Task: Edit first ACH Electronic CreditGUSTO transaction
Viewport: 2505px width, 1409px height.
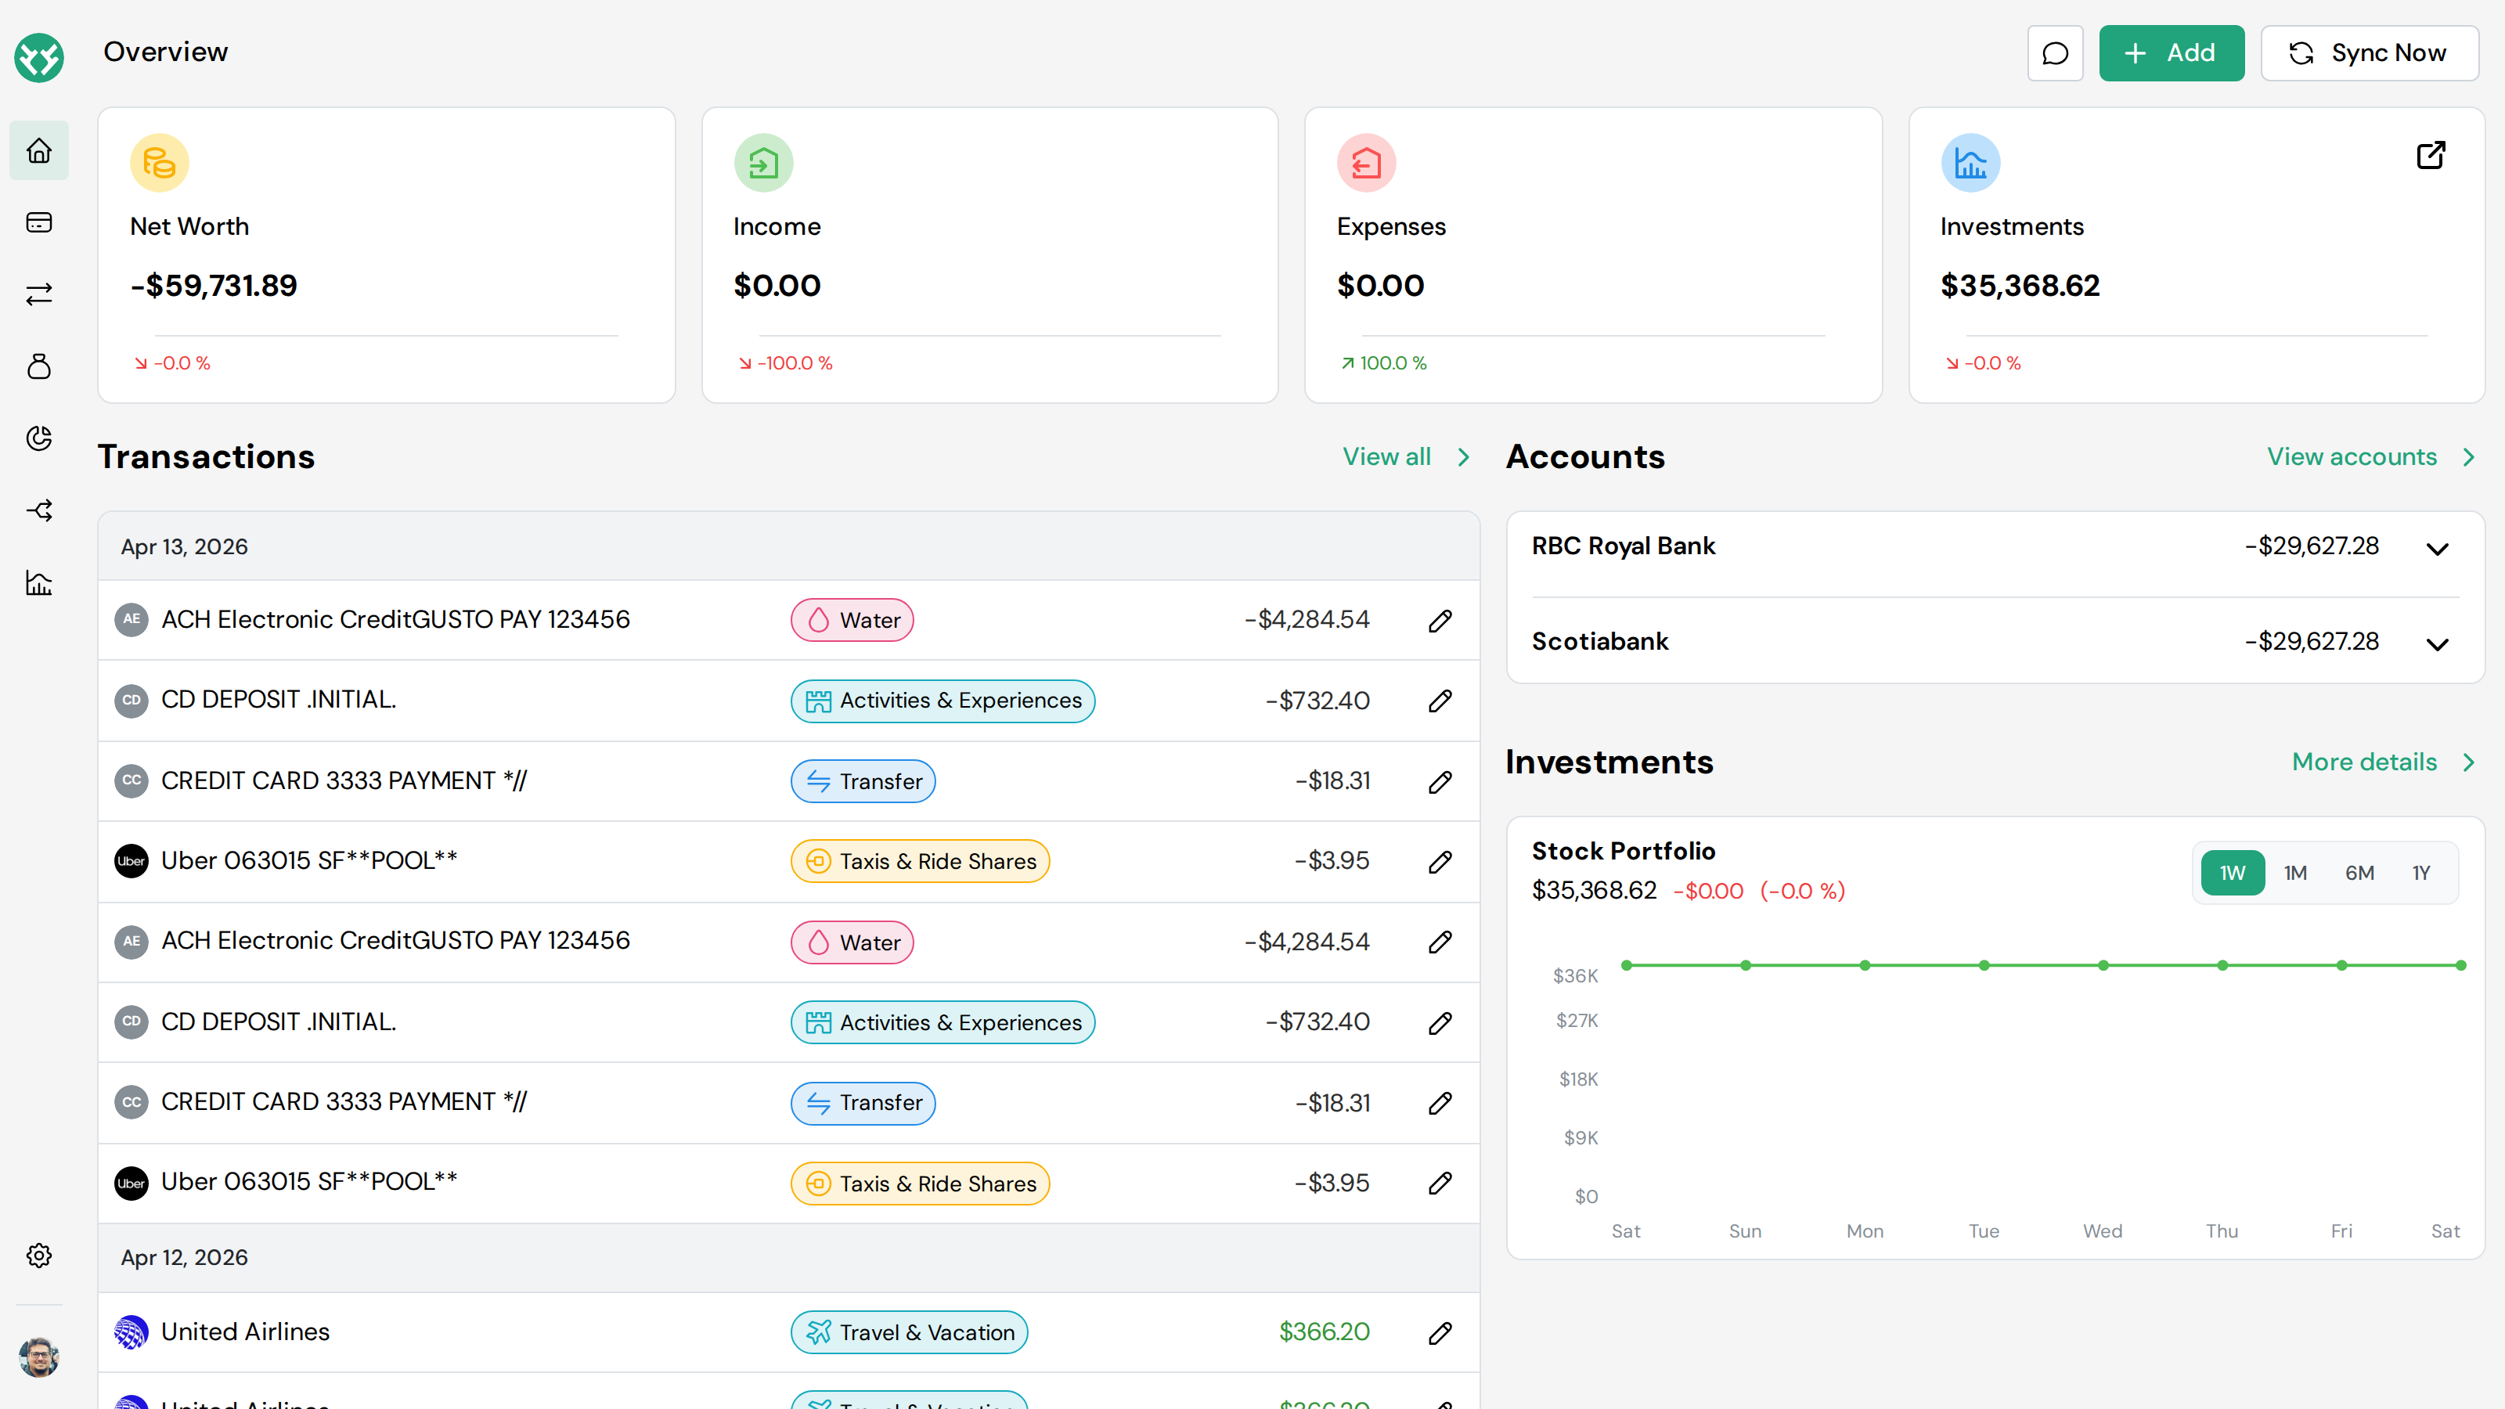Action: click(x=1440, y=621)
